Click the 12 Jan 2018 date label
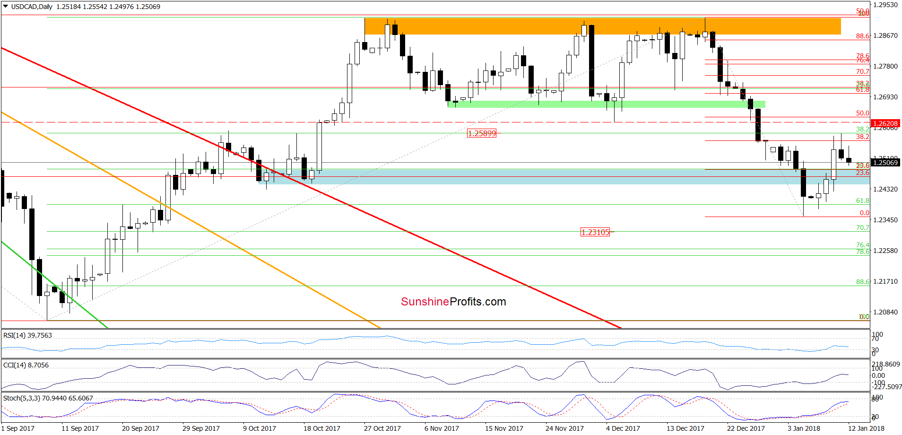Screen dimensions: 902x435 866,428
